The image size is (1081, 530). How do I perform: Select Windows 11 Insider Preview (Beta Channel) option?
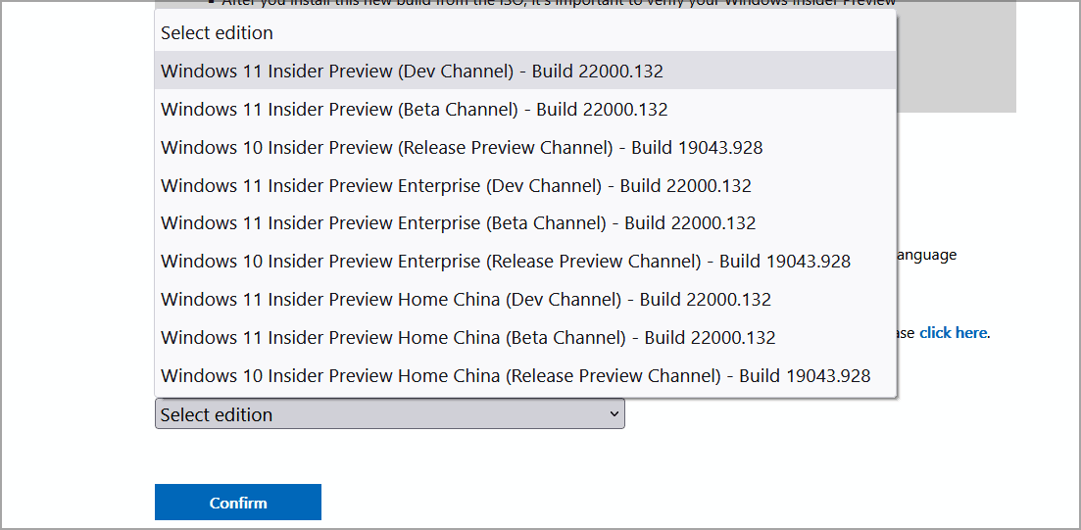click(x=414, y=110)
